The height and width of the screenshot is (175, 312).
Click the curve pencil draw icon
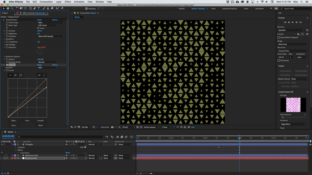click(x=44, y=75)
